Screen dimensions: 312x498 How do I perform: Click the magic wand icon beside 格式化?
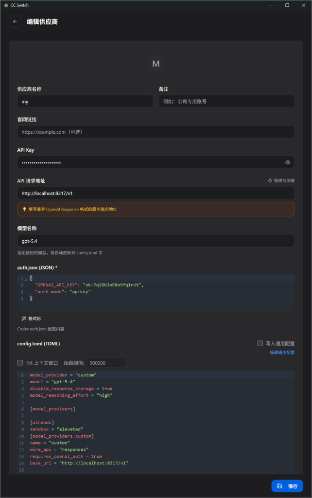(x=24, y=319)
